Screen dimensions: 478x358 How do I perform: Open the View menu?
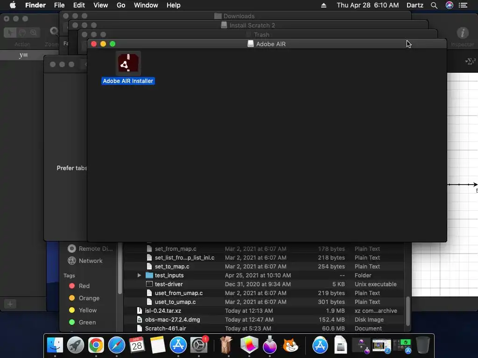tap(101, 5)
